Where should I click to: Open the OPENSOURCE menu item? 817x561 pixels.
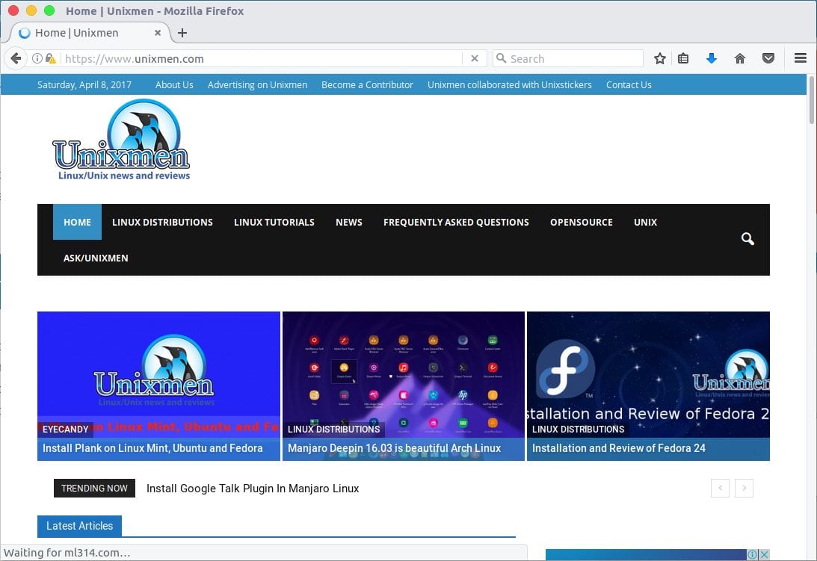[582, 222]
